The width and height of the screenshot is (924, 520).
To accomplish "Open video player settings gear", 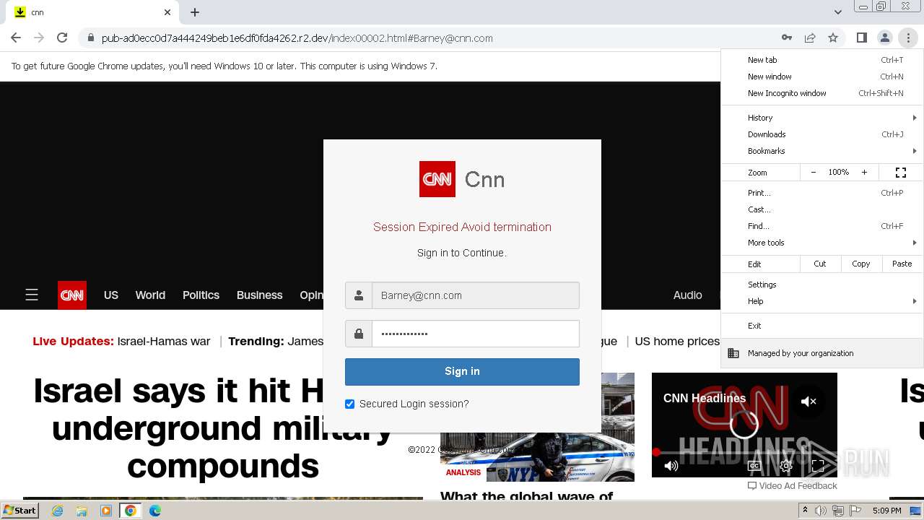I will tap(786, 466).
